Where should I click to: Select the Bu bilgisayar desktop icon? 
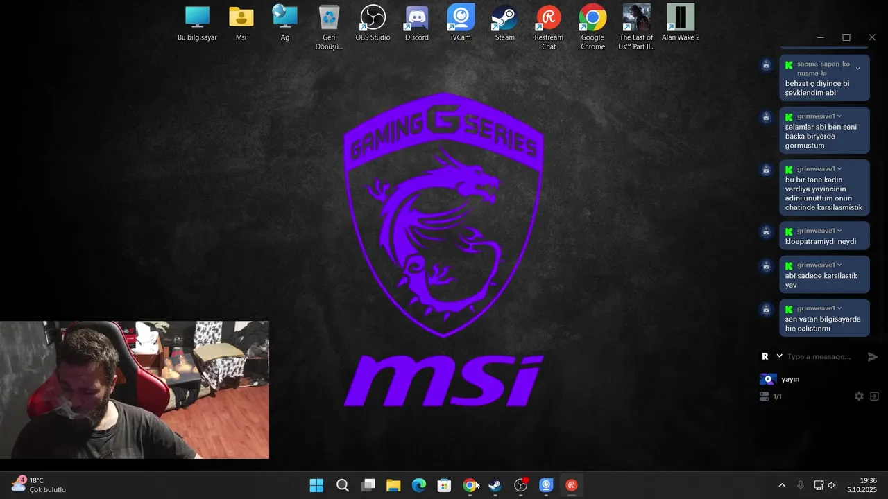point(197,23)
